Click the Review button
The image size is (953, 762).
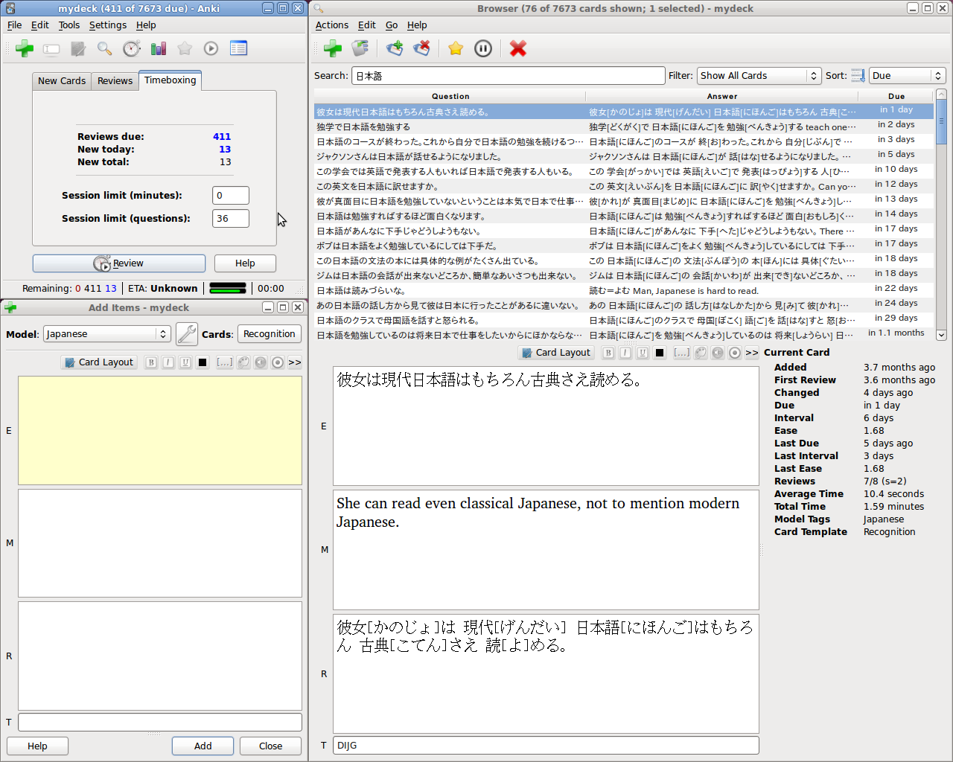tap(119, 263)
